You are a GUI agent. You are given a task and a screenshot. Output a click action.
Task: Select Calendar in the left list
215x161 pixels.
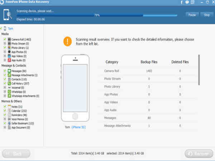[19, 111]
